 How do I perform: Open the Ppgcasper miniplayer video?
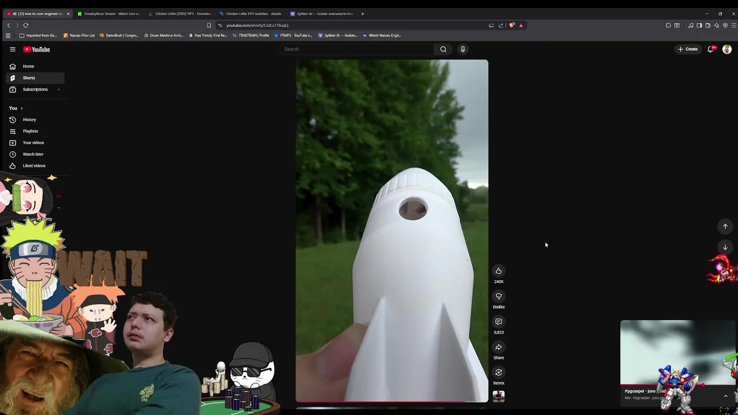point(677,353)
